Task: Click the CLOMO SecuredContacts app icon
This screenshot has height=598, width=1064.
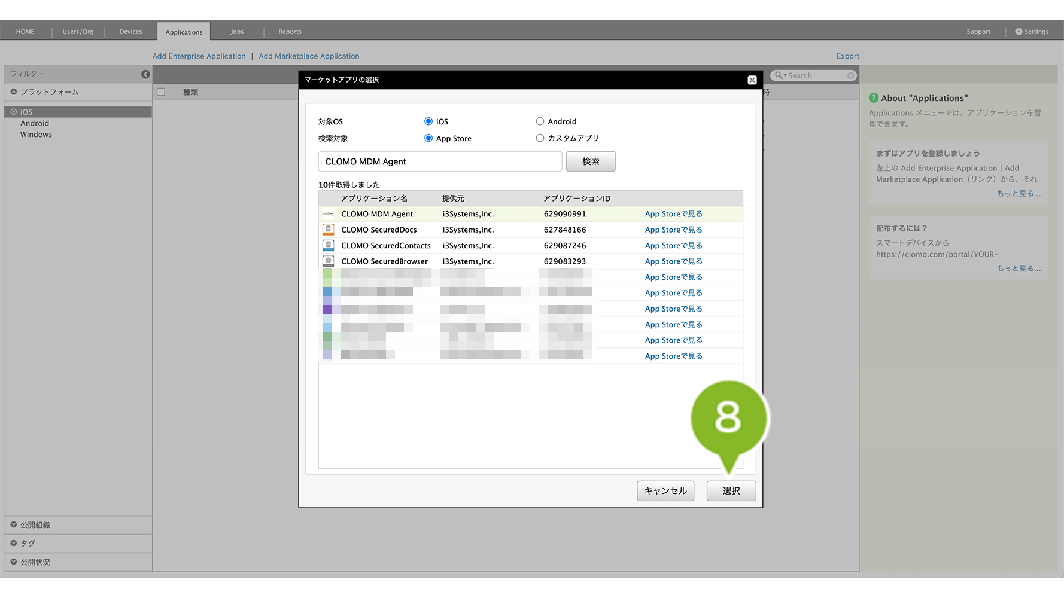Action: pos(328,246)
